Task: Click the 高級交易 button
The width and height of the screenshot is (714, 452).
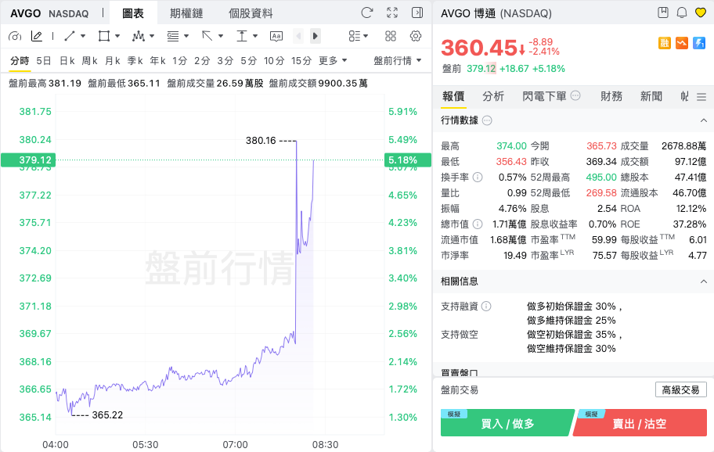Action: pos(681,389)
